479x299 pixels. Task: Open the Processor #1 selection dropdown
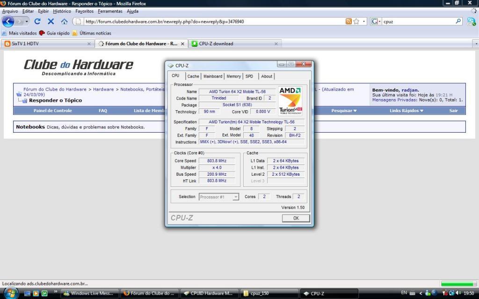pyautogui.click(x=218, y=197)
